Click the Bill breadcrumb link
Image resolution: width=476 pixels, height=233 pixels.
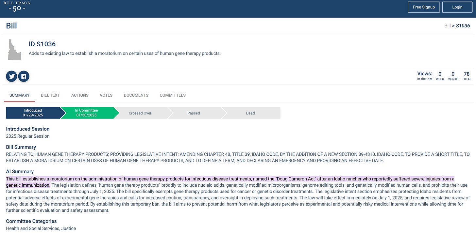pos(447,25)
